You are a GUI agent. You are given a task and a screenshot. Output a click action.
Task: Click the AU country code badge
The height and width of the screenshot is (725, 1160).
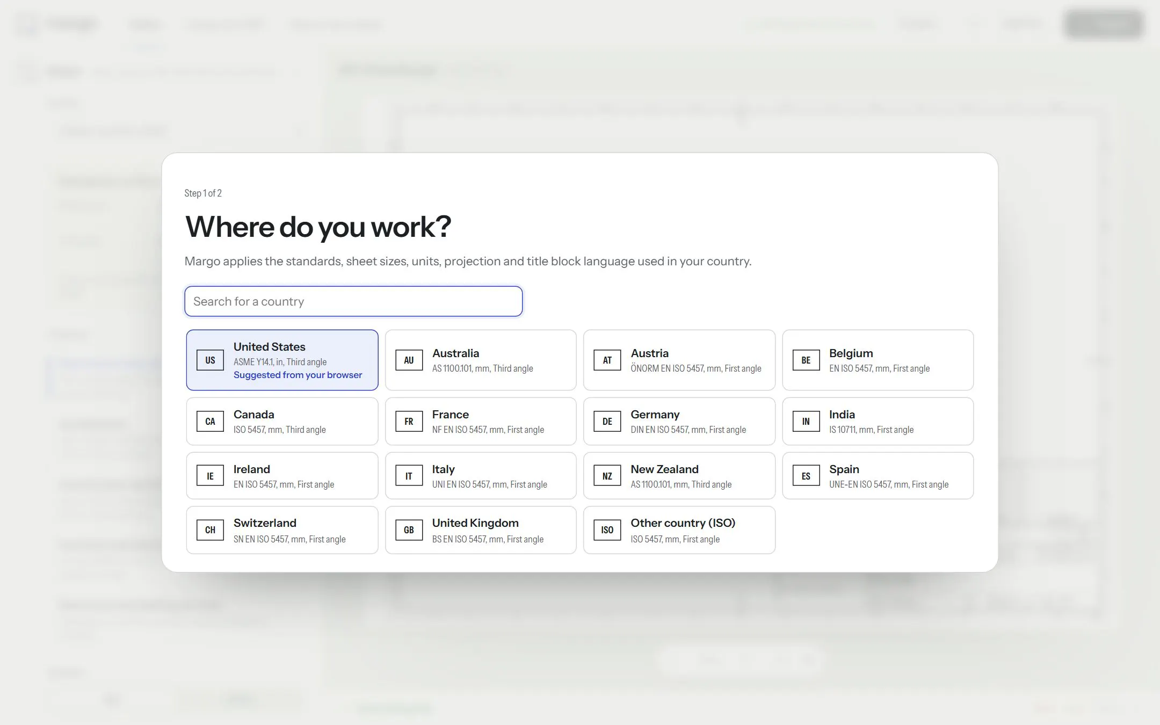[409, 360]
